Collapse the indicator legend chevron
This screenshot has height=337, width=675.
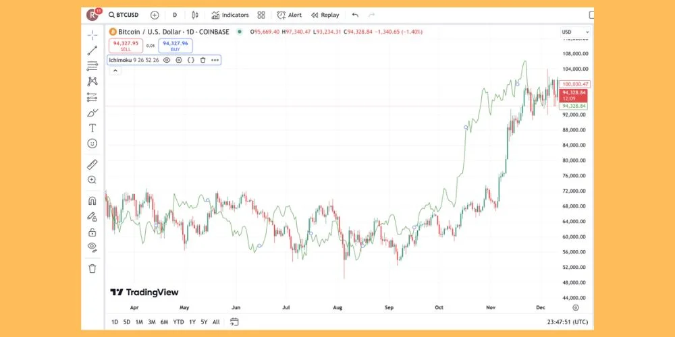coord(115,70)
